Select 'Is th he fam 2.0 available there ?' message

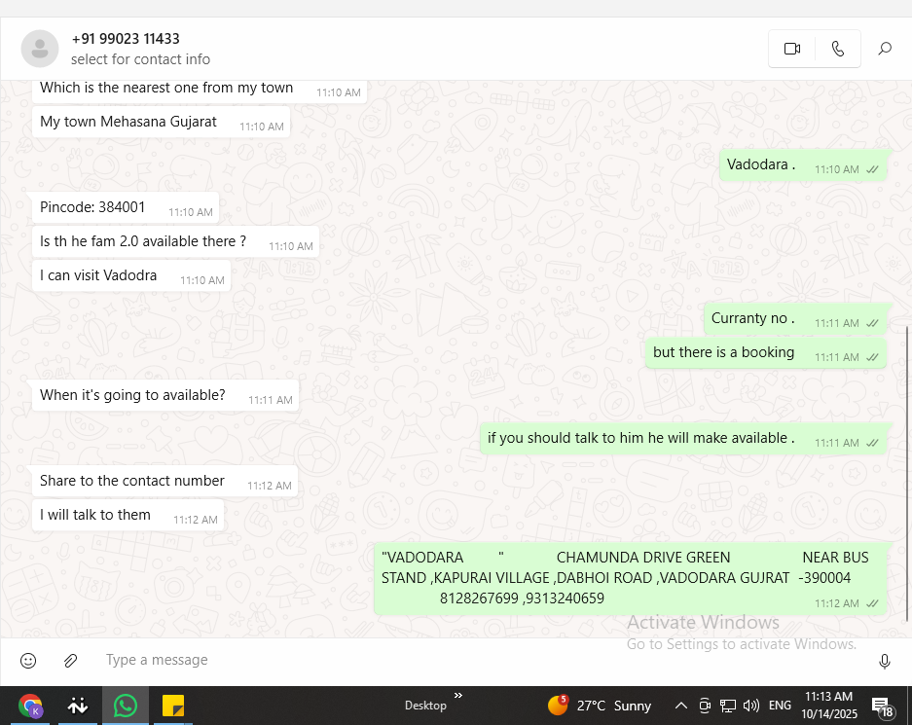[175, 242]
